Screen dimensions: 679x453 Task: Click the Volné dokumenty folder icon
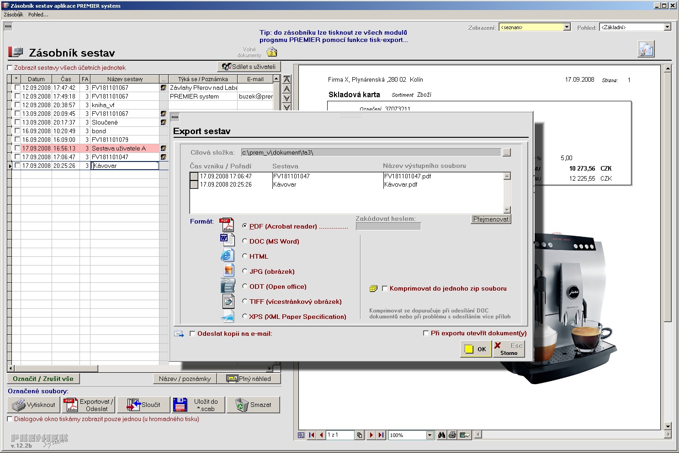(x=271, y=52)
